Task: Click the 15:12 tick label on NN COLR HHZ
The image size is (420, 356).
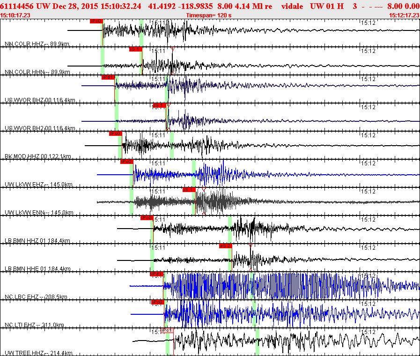Action: (368, 23)
